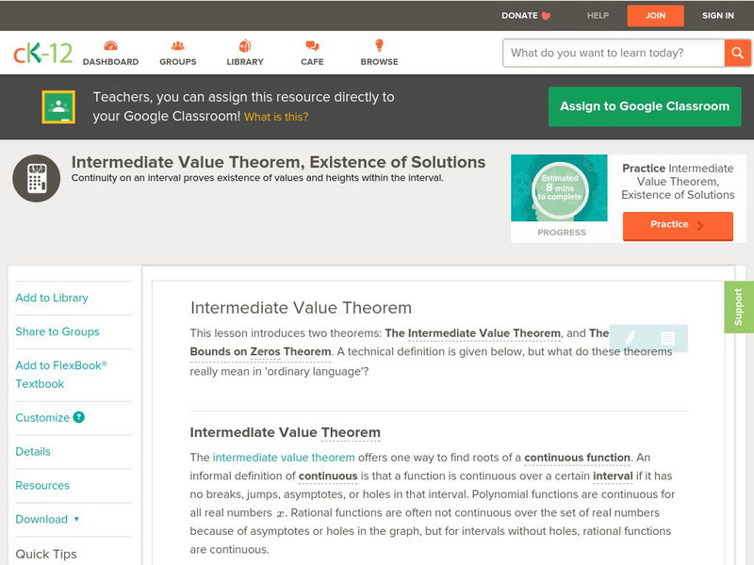Click the Browse lightbulb icon

pos(379,46)
